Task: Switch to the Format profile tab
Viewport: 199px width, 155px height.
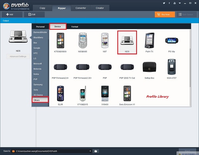Action: 75,26
